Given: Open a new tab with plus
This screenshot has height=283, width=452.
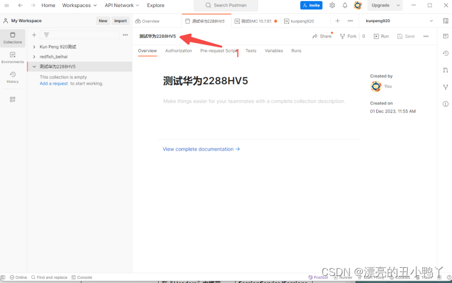Looking at the screenshot, I should (338, 21).
